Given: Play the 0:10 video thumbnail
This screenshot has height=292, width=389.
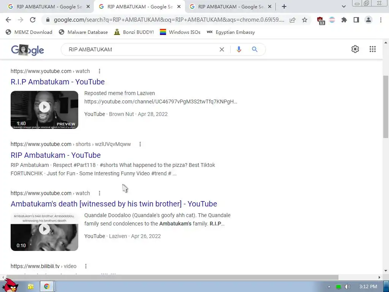Looking at the screenshot, I should tap(44, 232).
